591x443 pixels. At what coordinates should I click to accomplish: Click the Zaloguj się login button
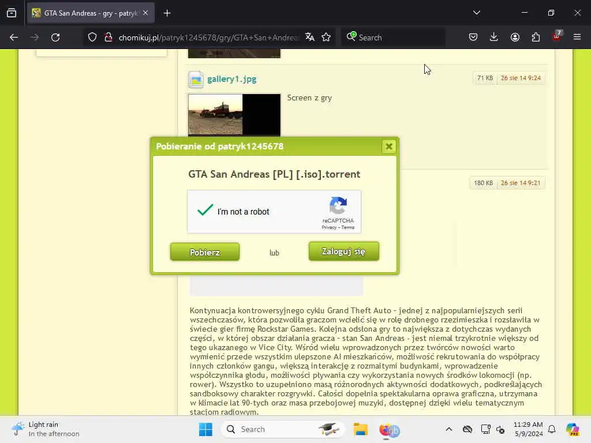point(344,251)
